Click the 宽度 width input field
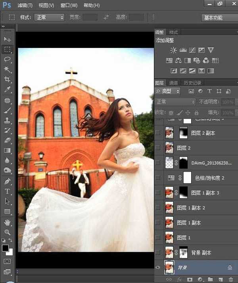This screenshot has width=238, height=283. tap(90, 17)
